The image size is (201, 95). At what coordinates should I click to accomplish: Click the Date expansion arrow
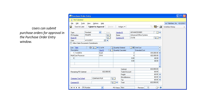pos(107,40)
